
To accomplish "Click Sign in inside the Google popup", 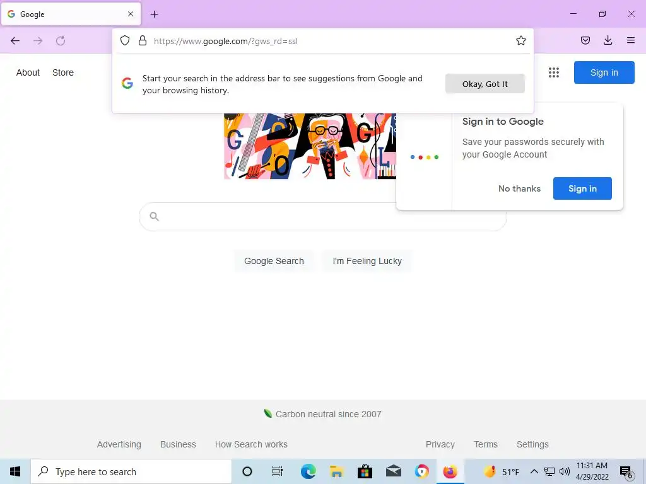I will (582, 188).
